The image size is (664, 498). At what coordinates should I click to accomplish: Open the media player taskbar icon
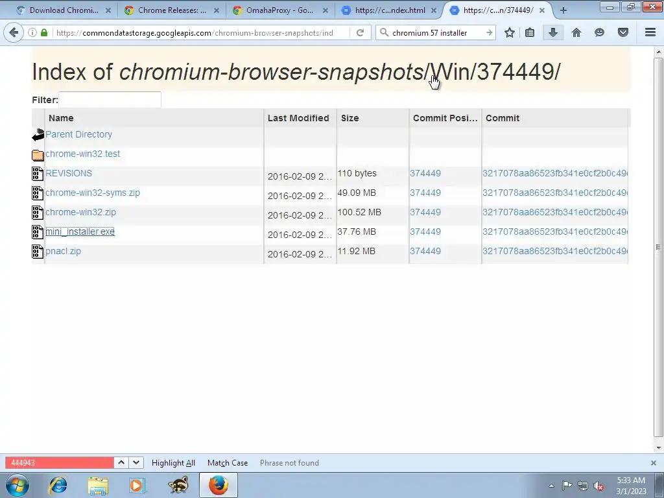[x=137, y=485]
